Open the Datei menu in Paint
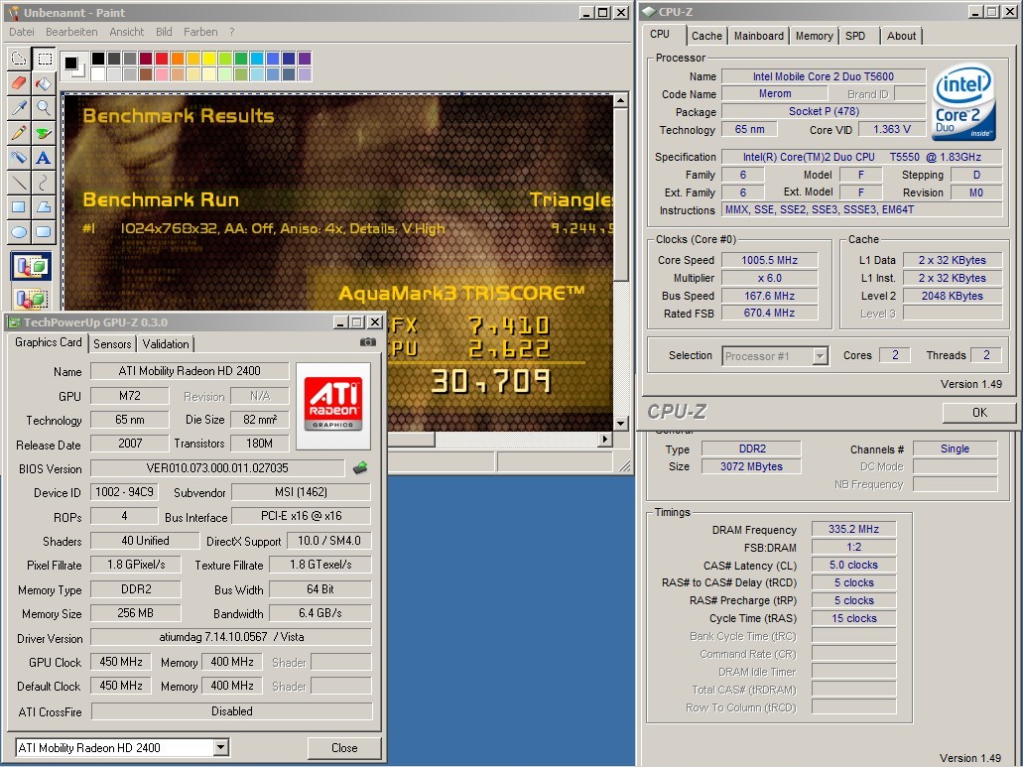This screenshot has height=767, width=1023. (22, 32)
